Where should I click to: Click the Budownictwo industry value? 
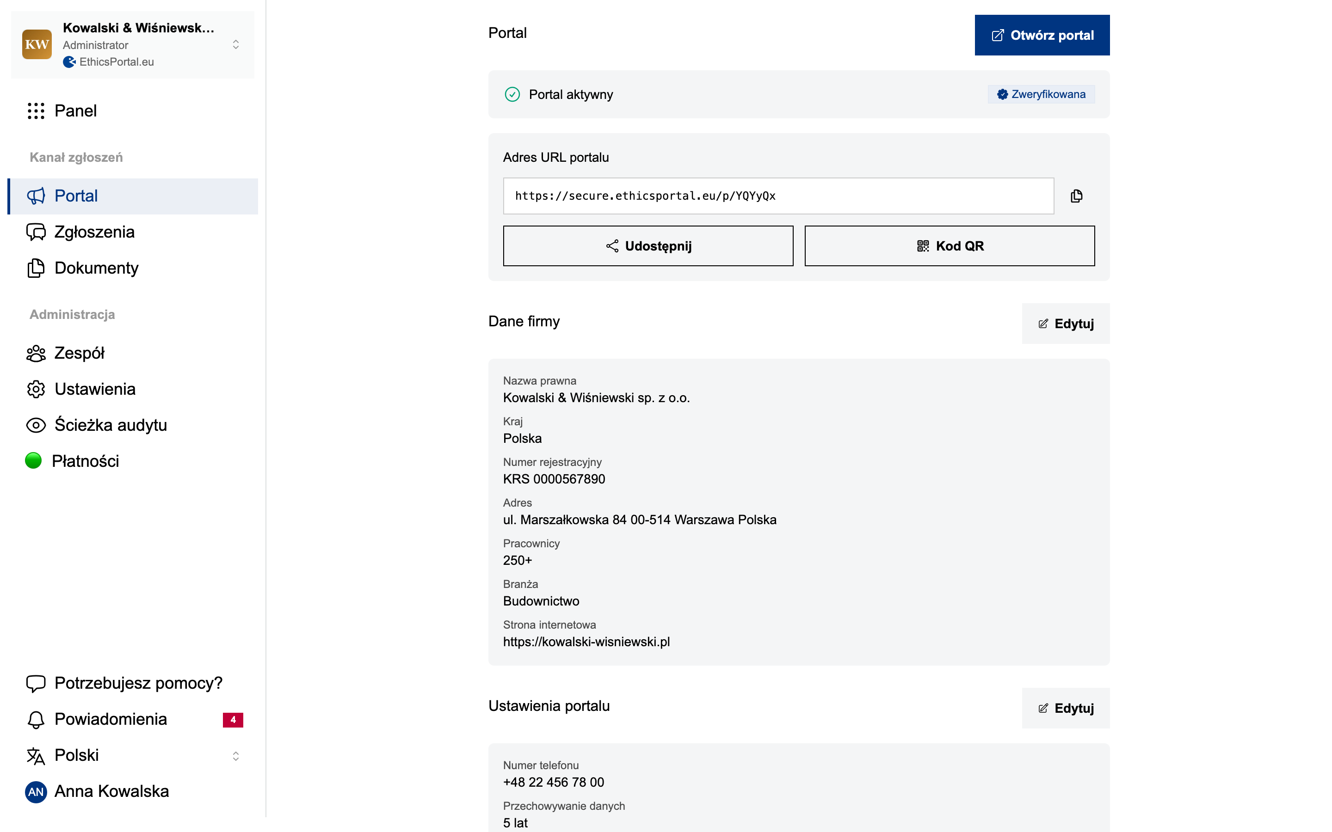click(541, 601)
